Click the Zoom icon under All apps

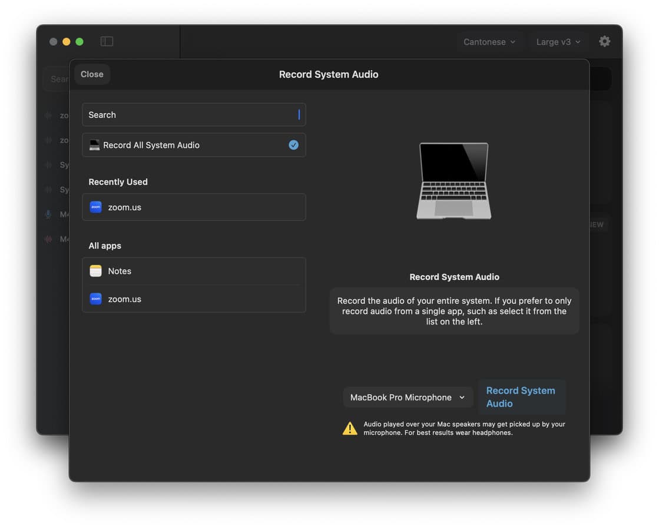click(95, 299)
